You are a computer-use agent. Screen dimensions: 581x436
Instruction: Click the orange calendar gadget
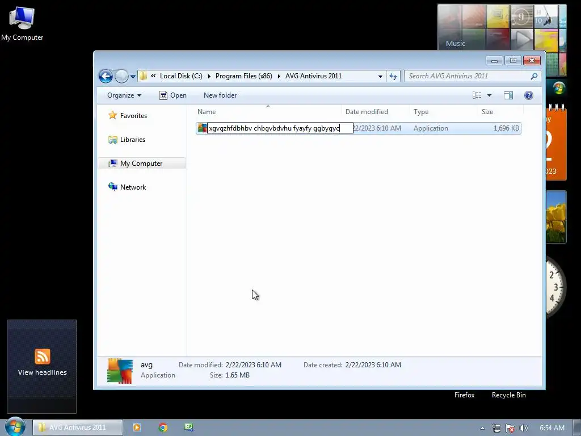point(556,142)
